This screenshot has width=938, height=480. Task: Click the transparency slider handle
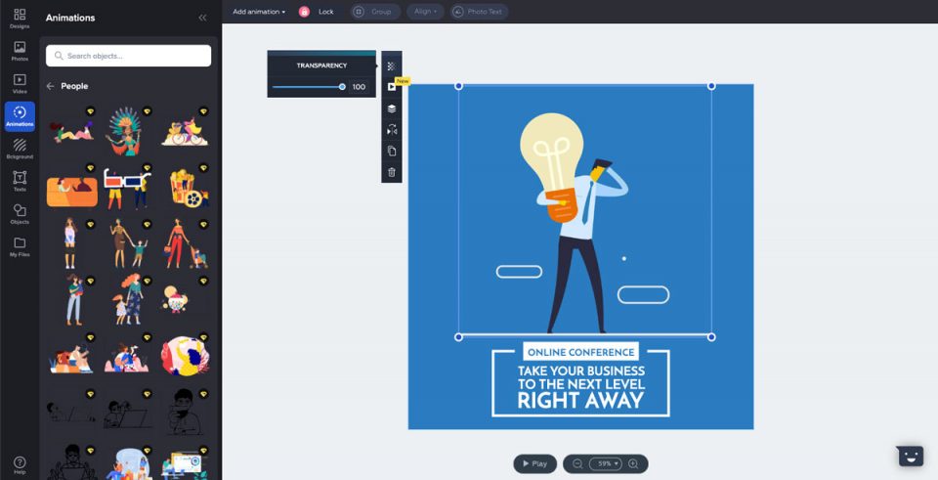pos(342,87)
